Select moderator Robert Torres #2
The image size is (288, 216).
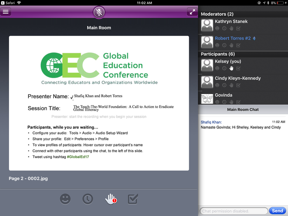[232, 38]
